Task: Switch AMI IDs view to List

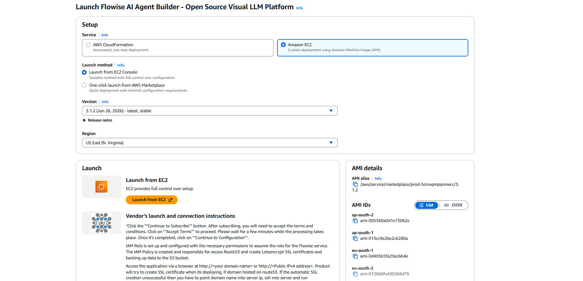Action: click(426, 205)
